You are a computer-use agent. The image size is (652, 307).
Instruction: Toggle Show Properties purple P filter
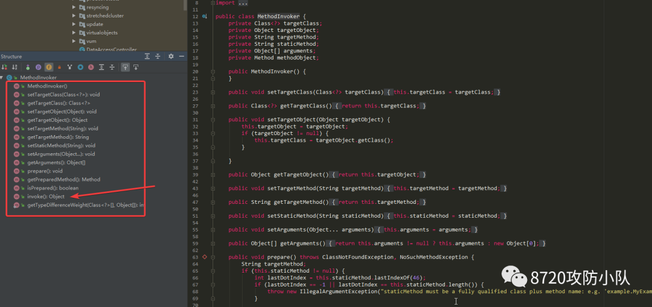coord(38,68)
